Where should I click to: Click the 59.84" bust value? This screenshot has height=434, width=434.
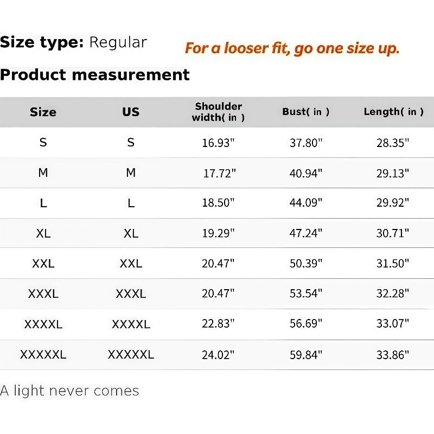point(306,355)
